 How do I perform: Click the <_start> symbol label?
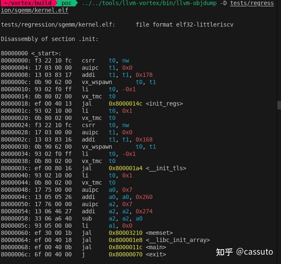45,53
